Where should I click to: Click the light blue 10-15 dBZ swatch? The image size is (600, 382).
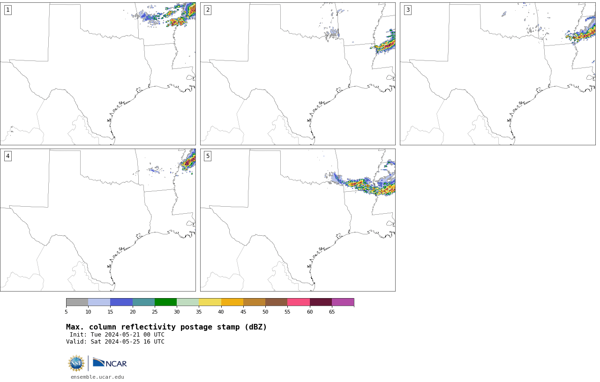coord(99,302)
